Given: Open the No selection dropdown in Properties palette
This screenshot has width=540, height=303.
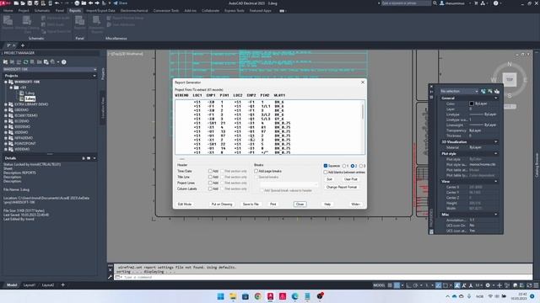Looking at the screenshot, I should [459, 92].
